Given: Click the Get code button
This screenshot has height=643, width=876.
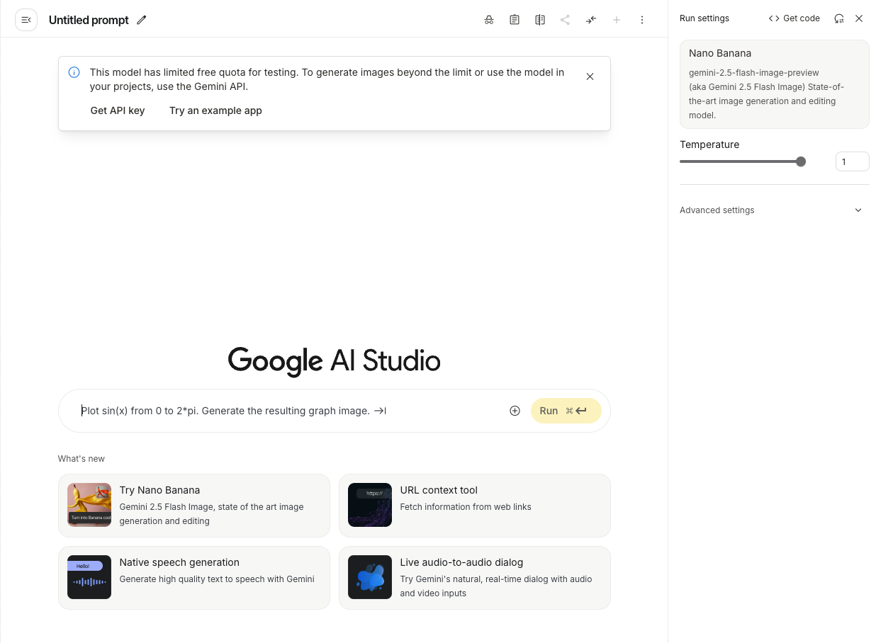Looking at the screenshot, I should click(794, 18).
